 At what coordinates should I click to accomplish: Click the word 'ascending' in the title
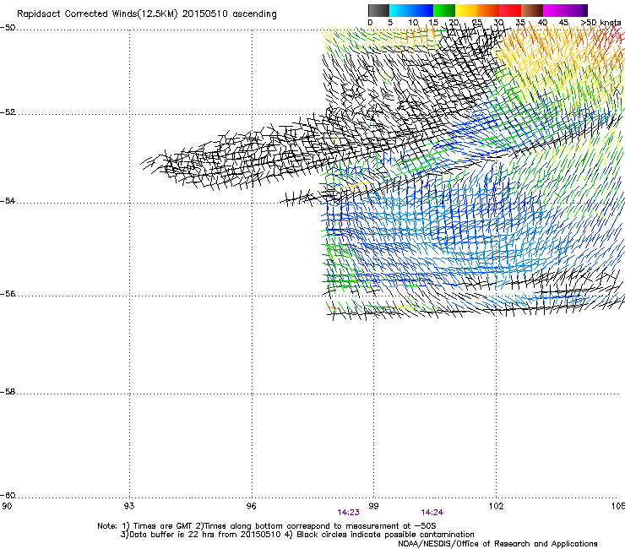(254, 14)
